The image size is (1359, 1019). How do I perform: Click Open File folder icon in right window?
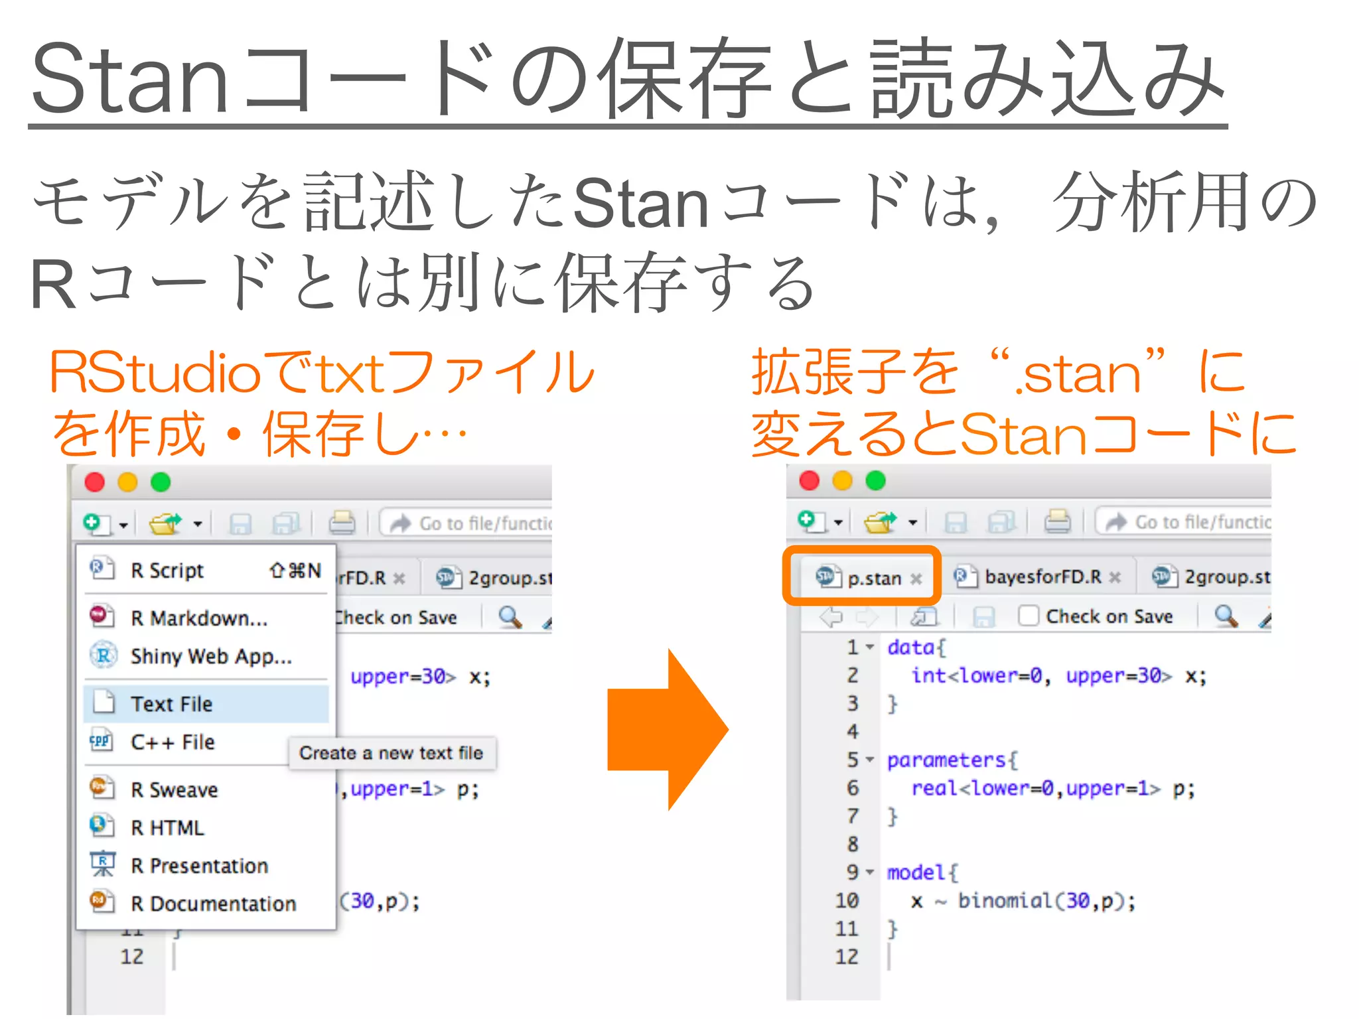pyautogui.click(x=880, y=522)
